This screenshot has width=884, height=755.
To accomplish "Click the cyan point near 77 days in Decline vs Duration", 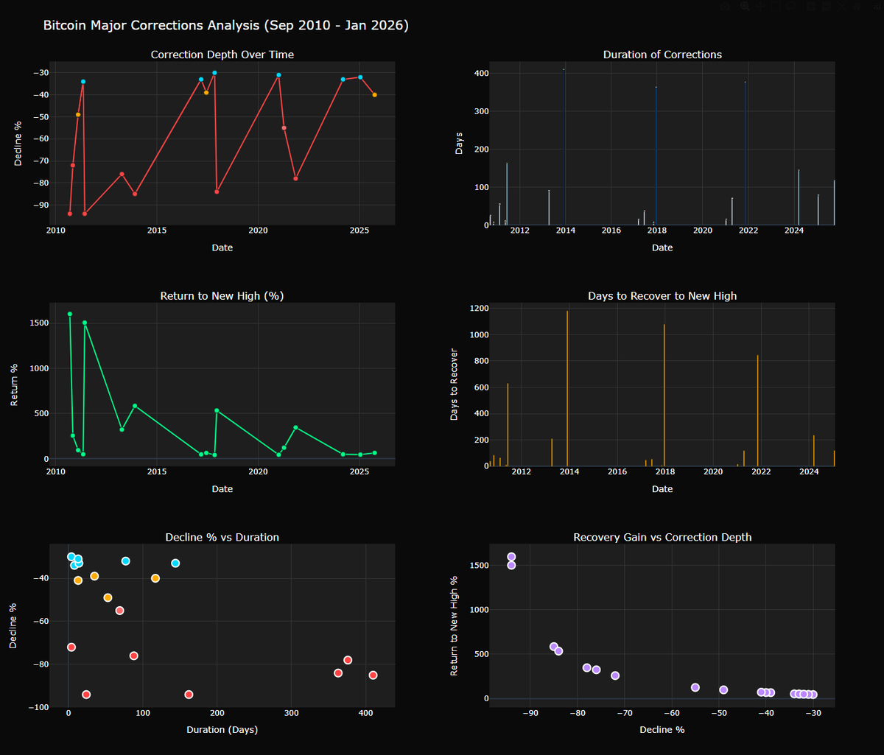I will 126,561.
